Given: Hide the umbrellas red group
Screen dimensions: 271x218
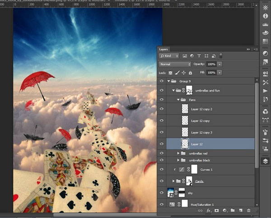Looking at the screenshot, I should [x=162, y=153].
